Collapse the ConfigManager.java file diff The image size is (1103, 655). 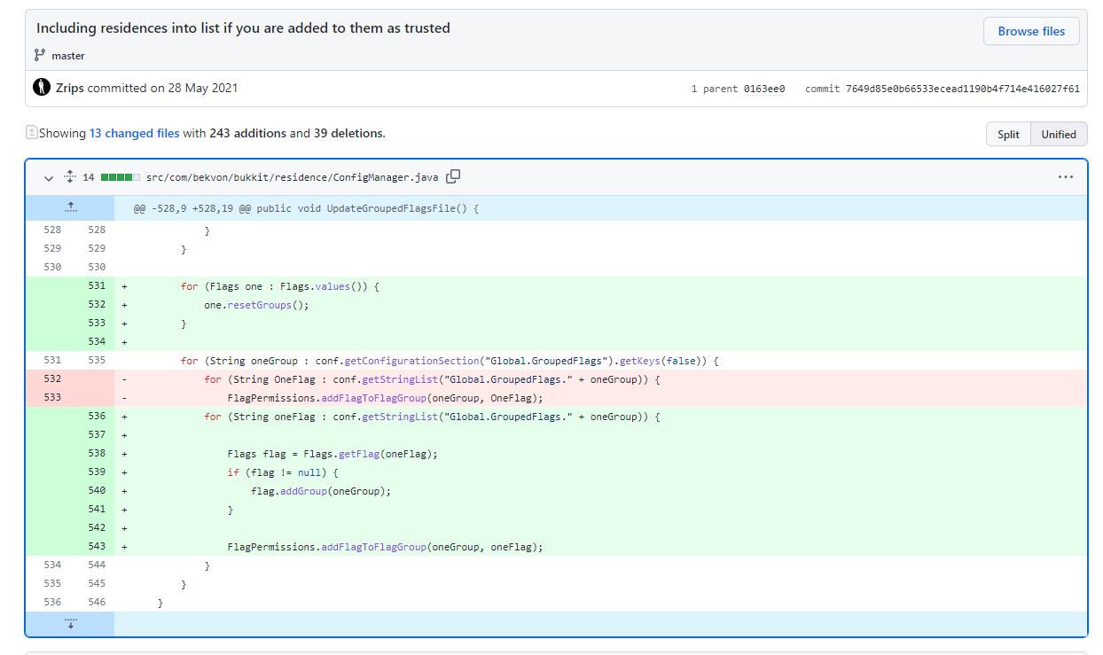[x=49, y=177]
